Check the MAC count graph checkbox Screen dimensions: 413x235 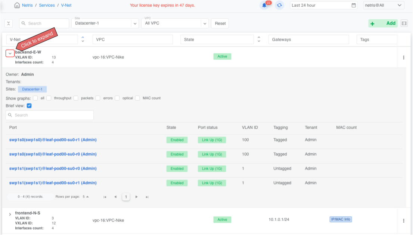tap(137, 98)
